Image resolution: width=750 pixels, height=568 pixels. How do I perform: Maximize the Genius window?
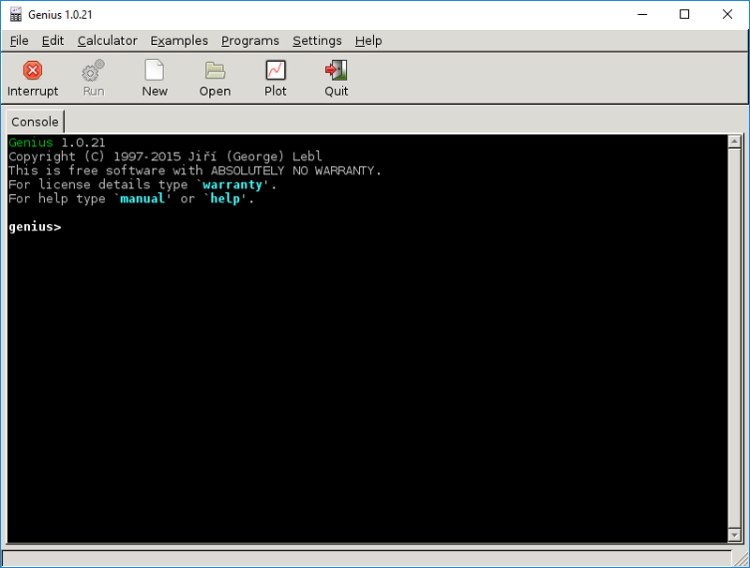pyautogui.click(x=684, y=14)
